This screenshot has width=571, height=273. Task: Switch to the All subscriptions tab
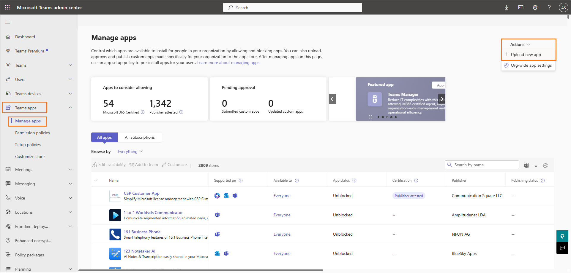(140, 137)
